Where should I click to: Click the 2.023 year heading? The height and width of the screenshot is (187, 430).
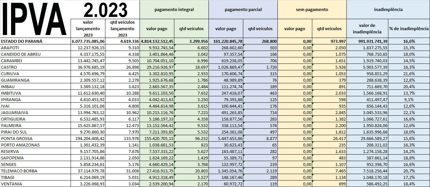point(105,10)
